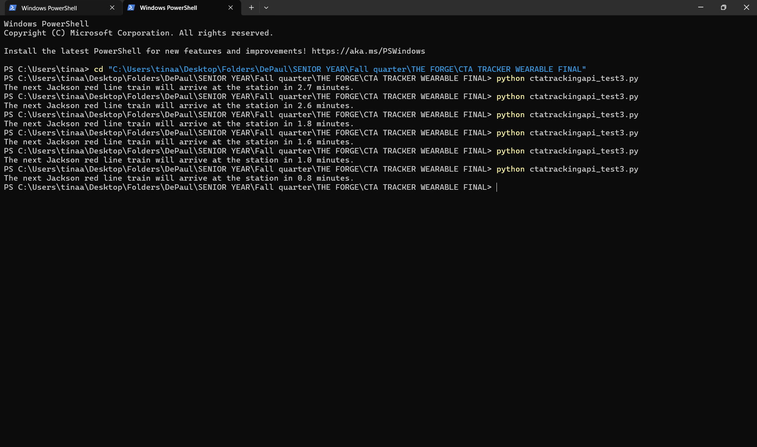
Task: Open a new terminal tab with the plus icon
Action: [251, 7]
